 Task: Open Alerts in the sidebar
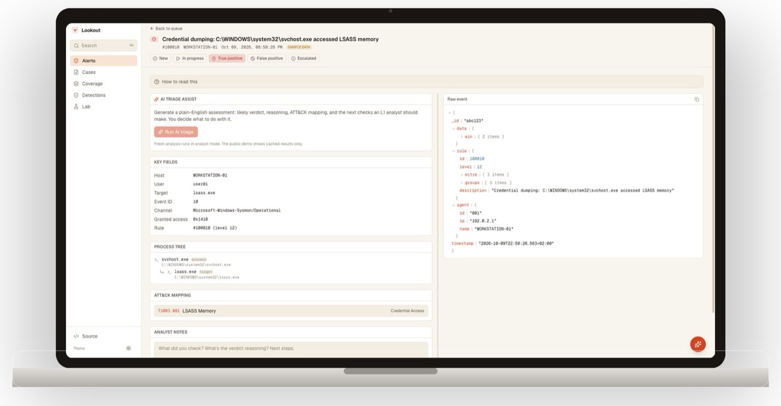coord(104,61)
